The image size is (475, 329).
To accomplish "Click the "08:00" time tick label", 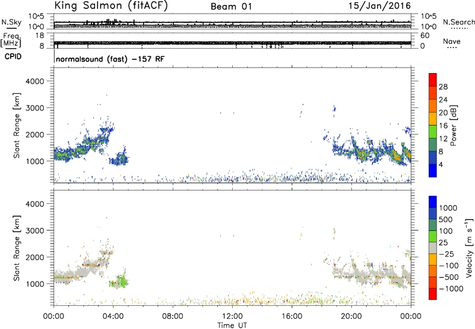I will (173, 317).
